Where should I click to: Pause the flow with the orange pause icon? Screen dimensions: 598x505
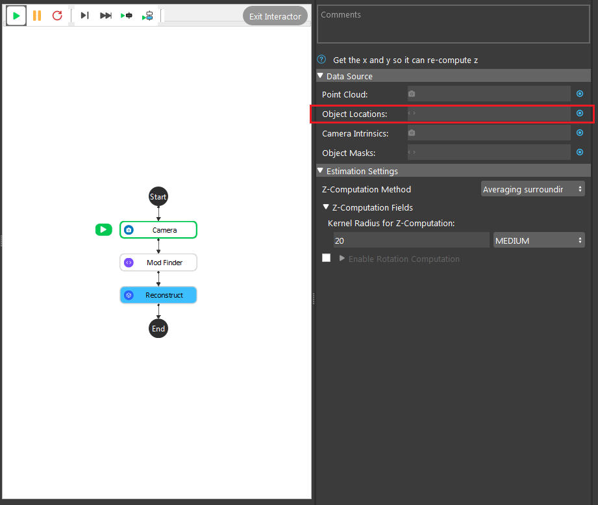coord(37,16)
